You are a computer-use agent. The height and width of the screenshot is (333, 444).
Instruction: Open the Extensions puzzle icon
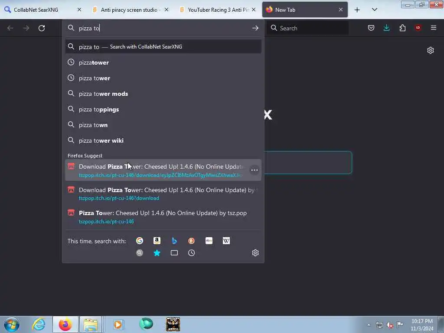pyautogui.click(x=402, y=28)
